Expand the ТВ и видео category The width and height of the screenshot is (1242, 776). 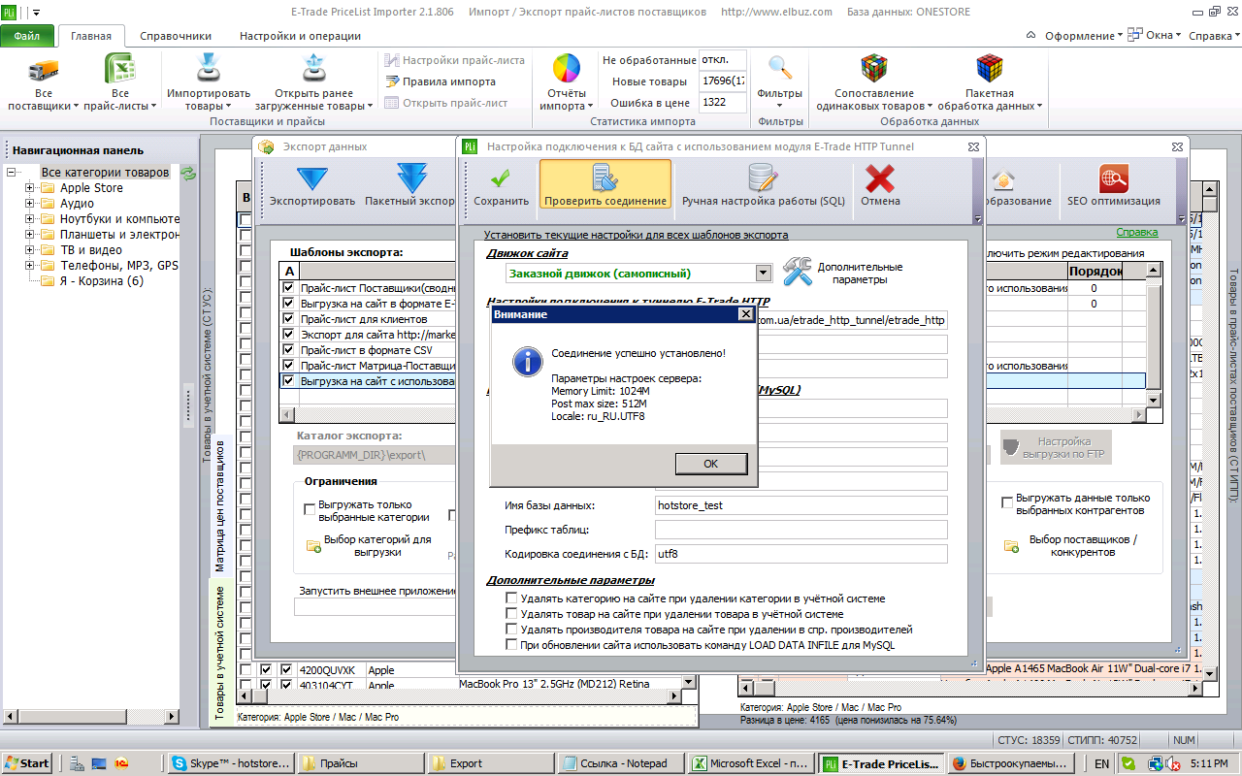(30, 250)
